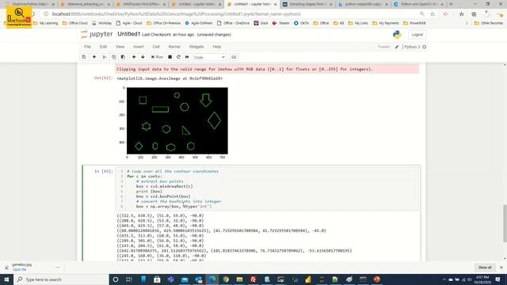Switch to the Extracting shapes from tab
The image size is (507, 285).
pos(307,4)
